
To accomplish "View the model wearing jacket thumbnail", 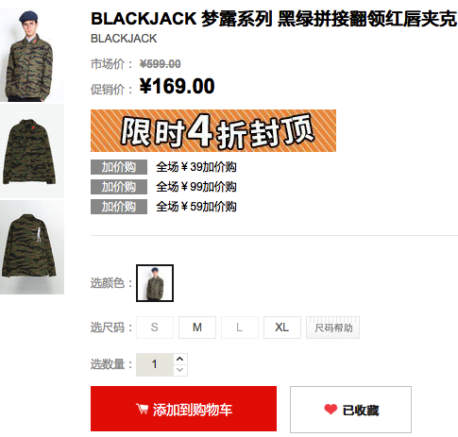I will pos(32,55).
